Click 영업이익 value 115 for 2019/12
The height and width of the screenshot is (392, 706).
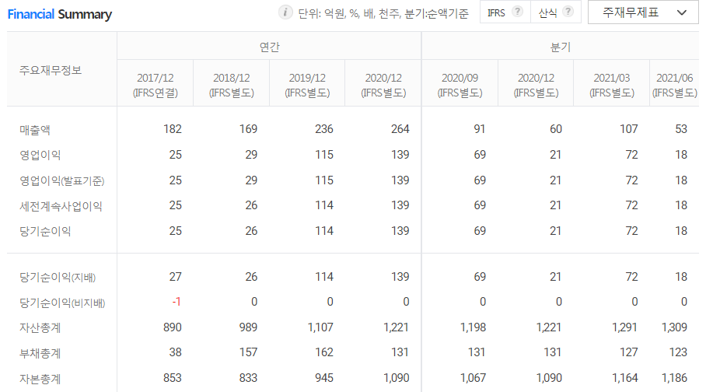click(x=324, y=155)
